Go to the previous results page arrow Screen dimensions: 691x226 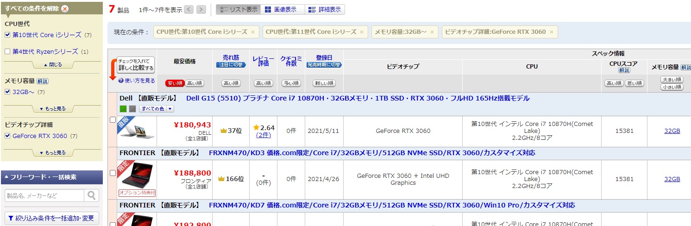189,10
